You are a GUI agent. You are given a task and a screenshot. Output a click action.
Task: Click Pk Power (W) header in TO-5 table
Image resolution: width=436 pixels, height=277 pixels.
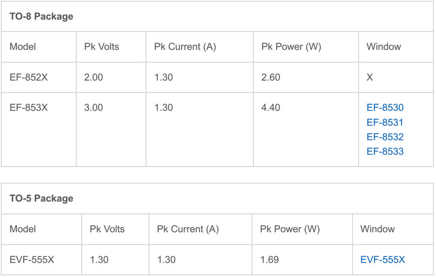pos(290,229)
